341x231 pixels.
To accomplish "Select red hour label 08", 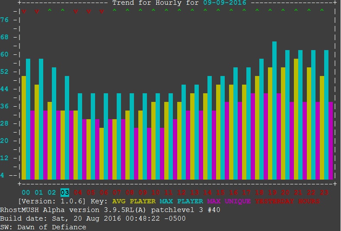I will click(x=130, y=193).
